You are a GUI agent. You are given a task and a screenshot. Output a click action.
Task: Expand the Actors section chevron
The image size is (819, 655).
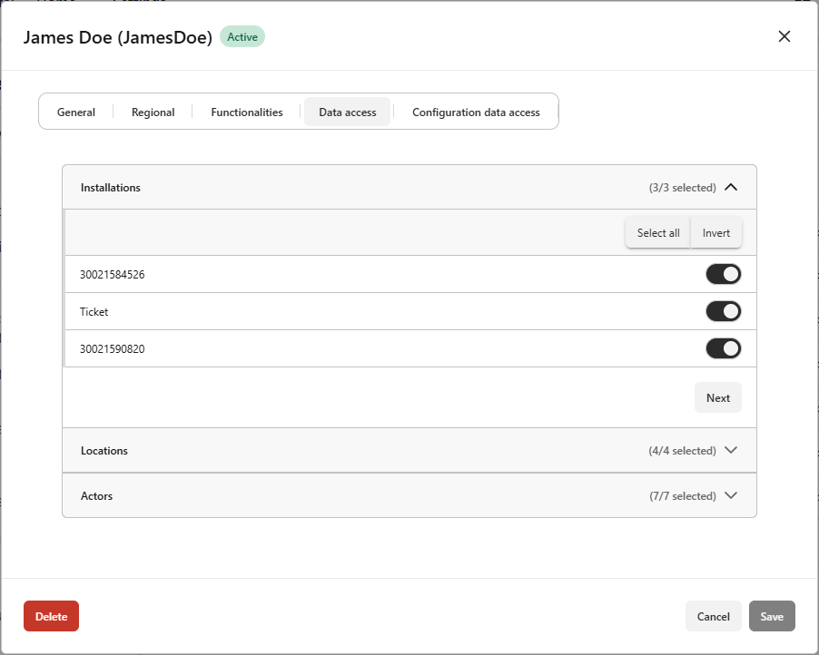point(731,496)
